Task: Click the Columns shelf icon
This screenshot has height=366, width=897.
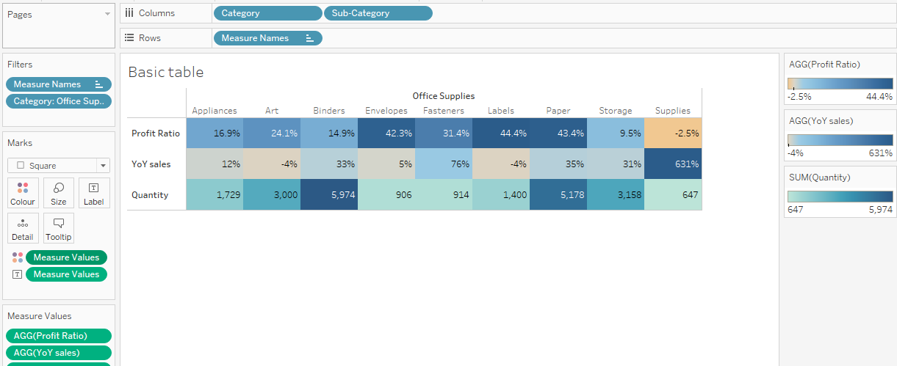Action: (129, 13)
